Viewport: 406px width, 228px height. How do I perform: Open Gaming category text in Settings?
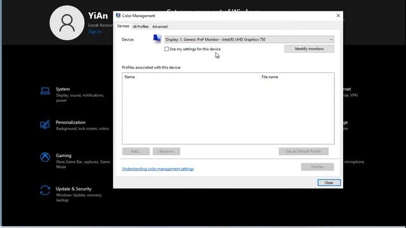click(x=63, y=155)
